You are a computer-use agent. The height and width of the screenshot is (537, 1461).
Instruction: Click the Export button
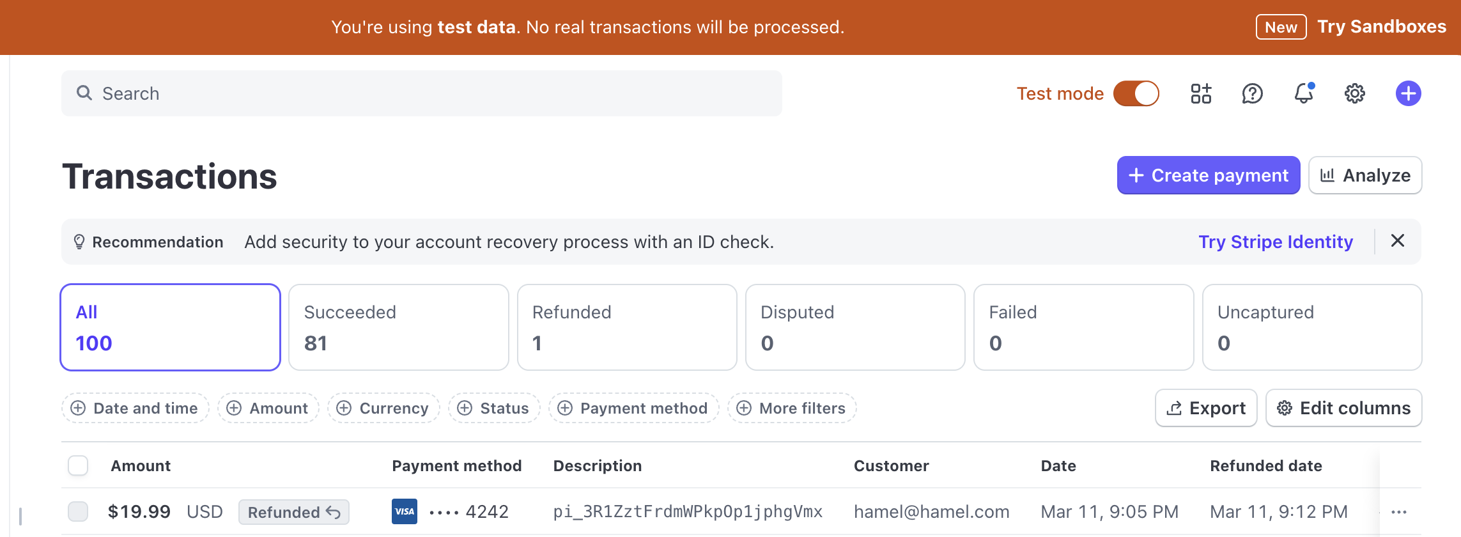pos(1206,408)
